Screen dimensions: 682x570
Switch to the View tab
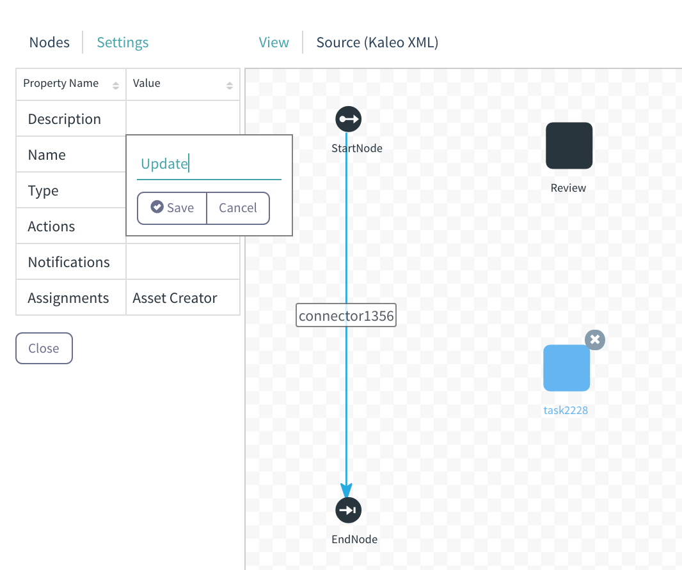pyautogui.click(x=274, y=43)
